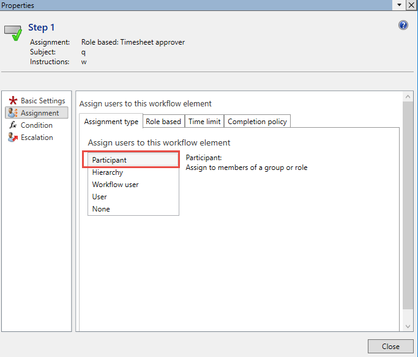Select the Completion policy tab

257,122
